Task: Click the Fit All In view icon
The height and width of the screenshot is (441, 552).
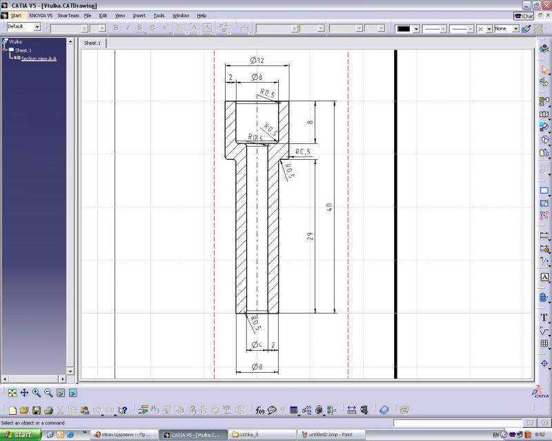Action: click(x=12, y=393)
